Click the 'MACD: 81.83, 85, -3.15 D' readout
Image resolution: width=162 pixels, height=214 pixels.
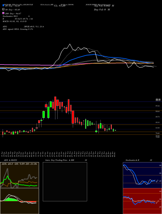point(15,21)
